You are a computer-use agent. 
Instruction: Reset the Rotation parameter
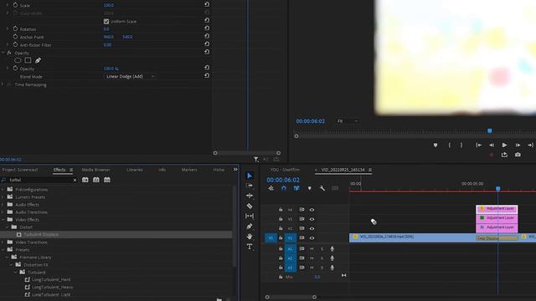(207, 28)
